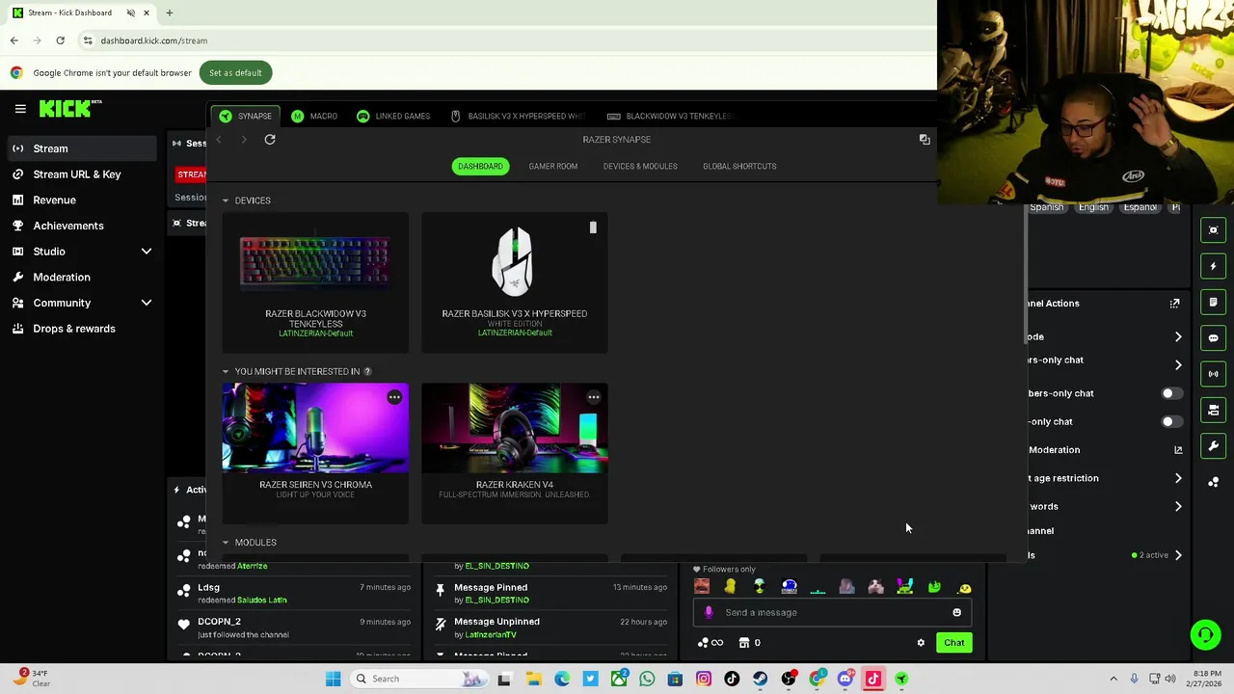Switch to the Macro tab
Image resolution: width=1234 pixels, height=694 pixels.
tap(314, 116)
